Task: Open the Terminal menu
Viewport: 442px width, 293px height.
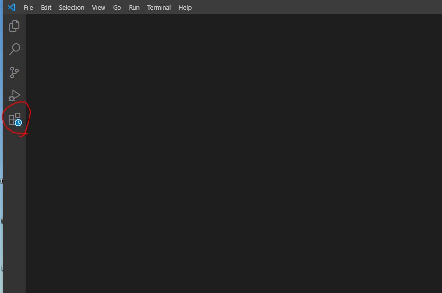Action: coord(159,8)
